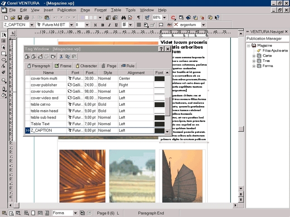
Task: Save the publication with the floppy disk icon
Action: pos(19,18)
